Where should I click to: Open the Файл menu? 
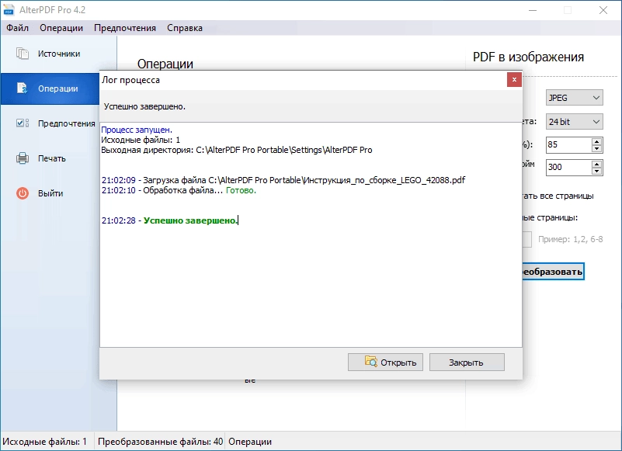pyautogui.click(x=17, y=28)
